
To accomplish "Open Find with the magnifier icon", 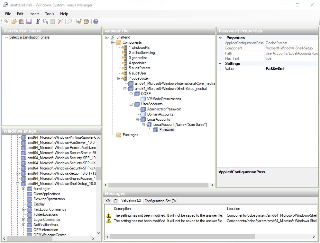I will coord(70,22).
